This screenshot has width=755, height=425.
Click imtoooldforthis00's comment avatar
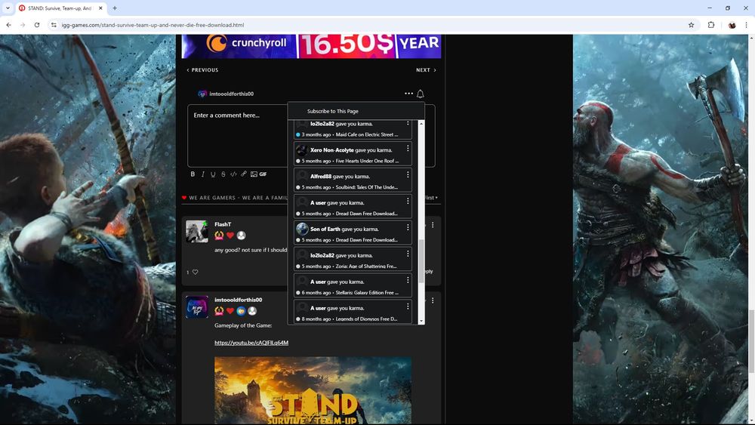197,307
